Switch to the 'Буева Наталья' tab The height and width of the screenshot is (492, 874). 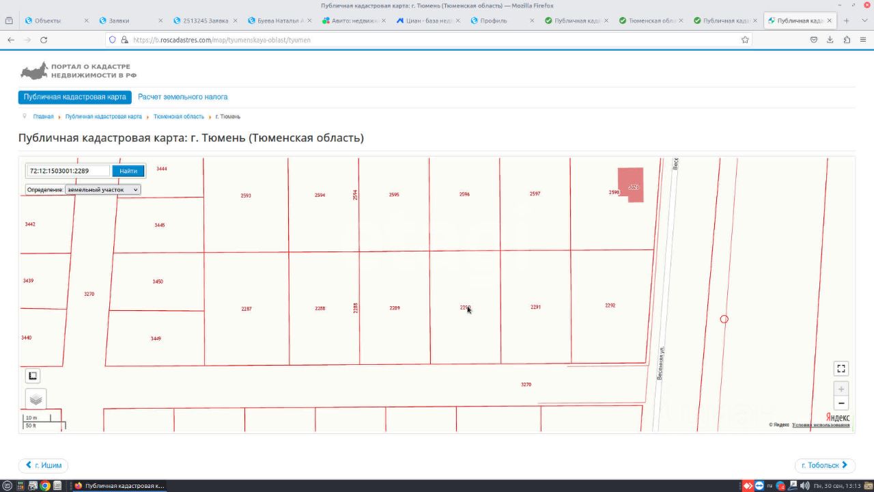tap(280, 20)
